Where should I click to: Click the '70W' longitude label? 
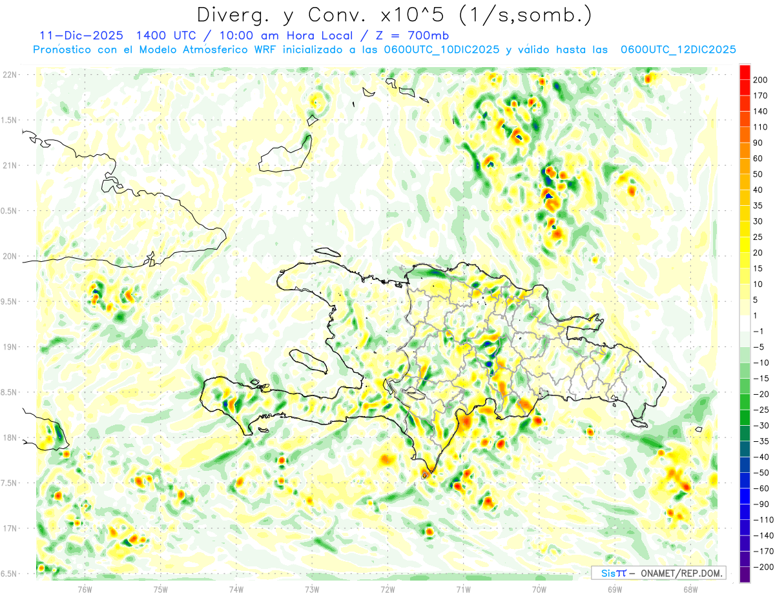pyautogui.click(x=539, y=589)
